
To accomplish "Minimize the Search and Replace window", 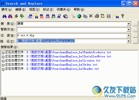I will (124, 4).
